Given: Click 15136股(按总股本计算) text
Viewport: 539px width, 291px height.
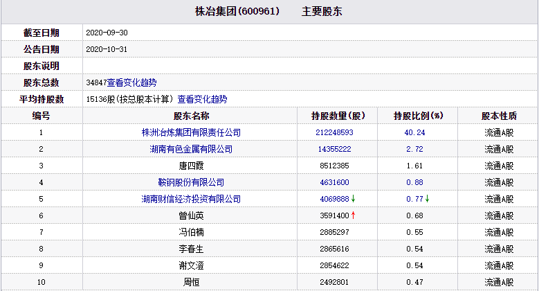Looking at the screenshot, I should point(129,99).
